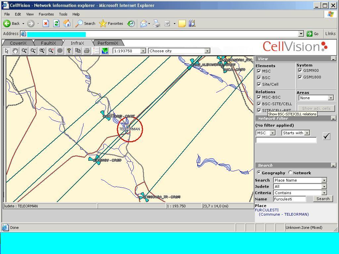
Task: Open the Choose city dropdown
Action: pyautogui.click(x=207, y=51)
